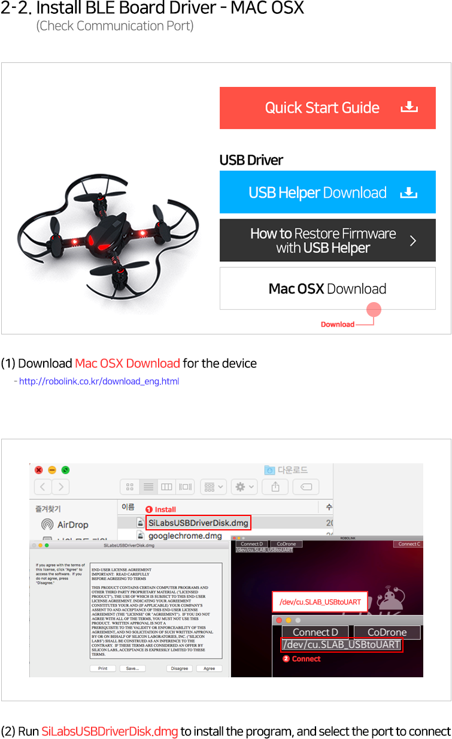
Task: Open the Finder gear action menu
Action: click(x=245, y=487)
